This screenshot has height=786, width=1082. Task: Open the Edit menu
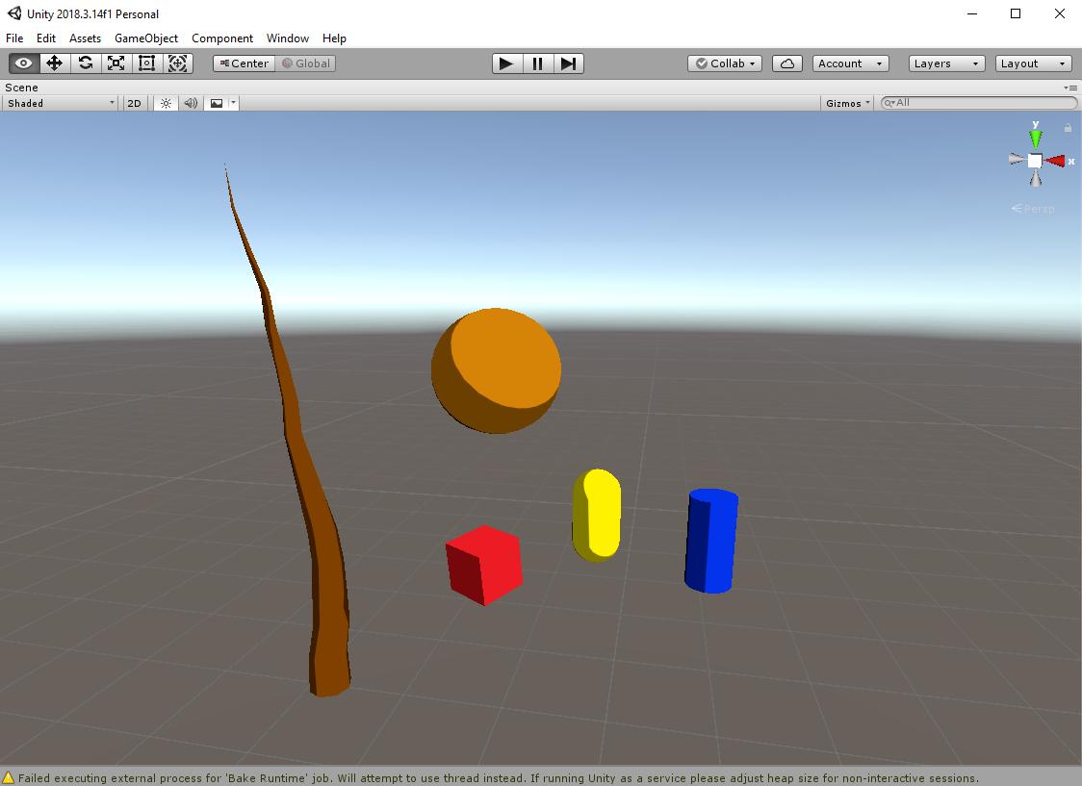tap(46, 38)
